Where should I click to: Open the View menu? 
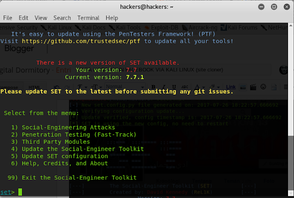point(41,18)
